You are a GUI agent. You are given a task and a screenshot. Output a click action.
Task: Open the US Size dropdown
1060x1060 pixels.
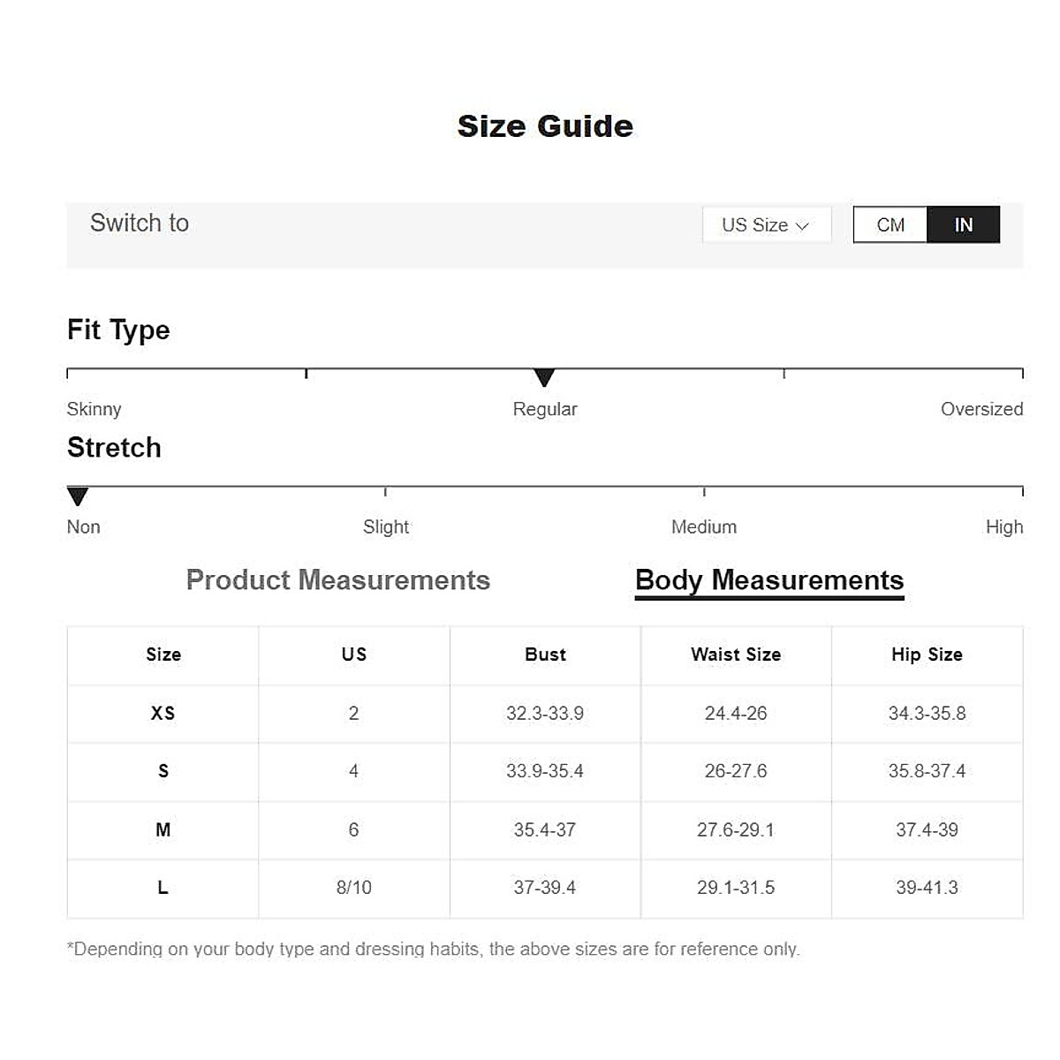point(766,225)
